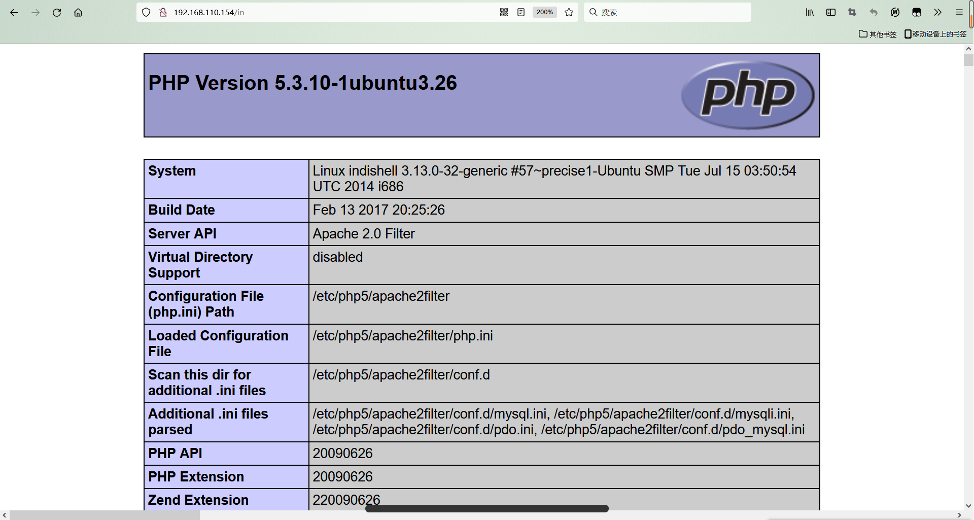Start the screenshot crop tool

coord(852,13)
